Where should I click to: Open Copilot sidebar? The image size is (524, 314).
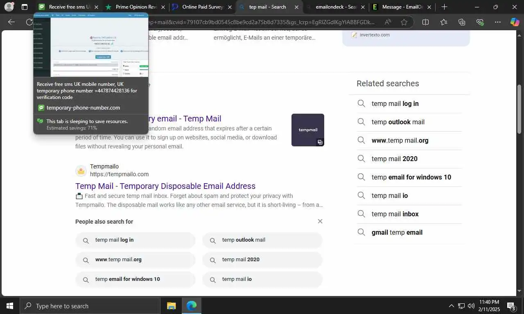click(515, 22)
